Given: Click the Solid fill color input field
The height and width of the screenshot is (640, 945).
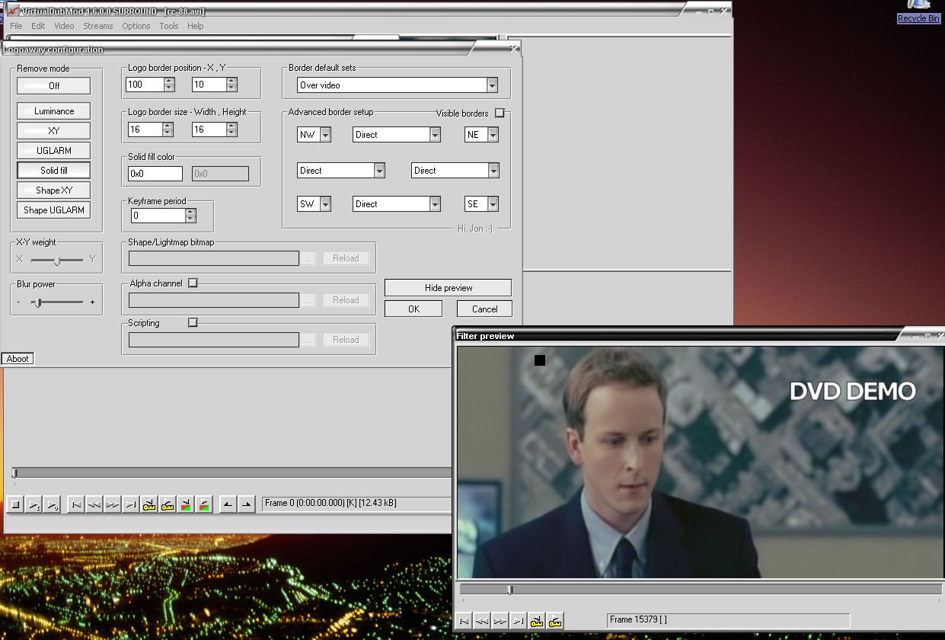Looking at the screenshot, I should [155, 174].
